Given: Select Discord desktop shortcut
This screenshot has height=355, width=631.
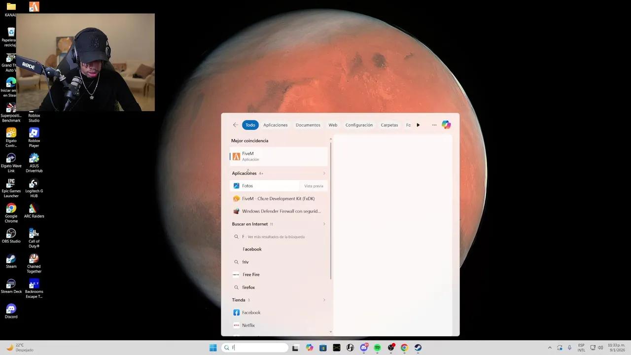Looking at the screenshot, I should pos(11,311).
